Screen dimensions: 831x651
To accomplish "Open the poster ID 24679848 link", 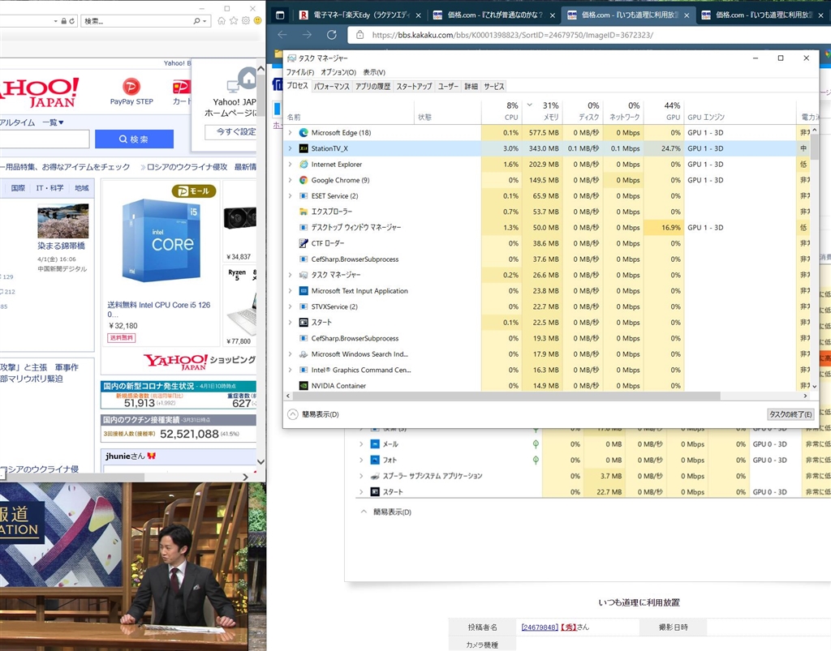I will coord(540,627).
